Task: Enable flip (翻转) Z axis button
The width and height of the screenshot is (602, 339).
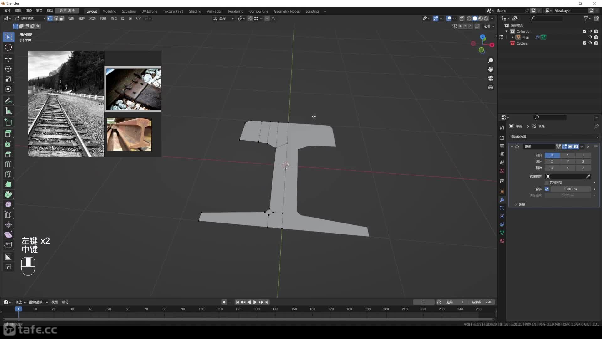Action: [583, 168]
